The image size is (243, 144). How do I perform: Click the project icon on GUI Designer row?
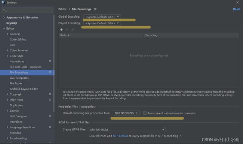click(x=50, y=116)
